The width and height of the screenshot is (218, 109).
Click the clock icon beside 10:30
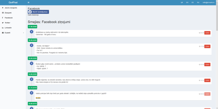click(199, 80)
